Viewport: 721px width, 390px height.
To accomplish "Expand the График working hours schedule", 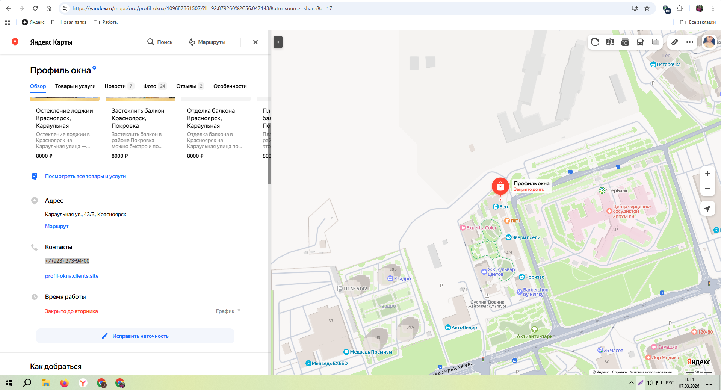I will (x=228, y=311).
